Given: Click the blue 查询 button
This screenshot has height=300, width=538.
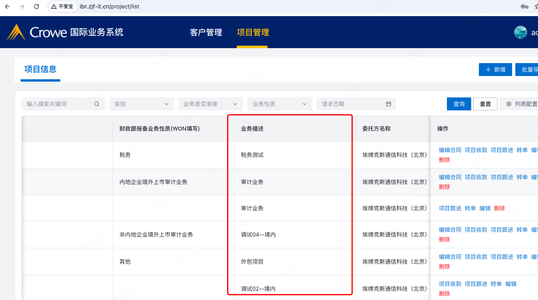Looking at the screenshot, I should pyautogui.click(x=459, y=104).
